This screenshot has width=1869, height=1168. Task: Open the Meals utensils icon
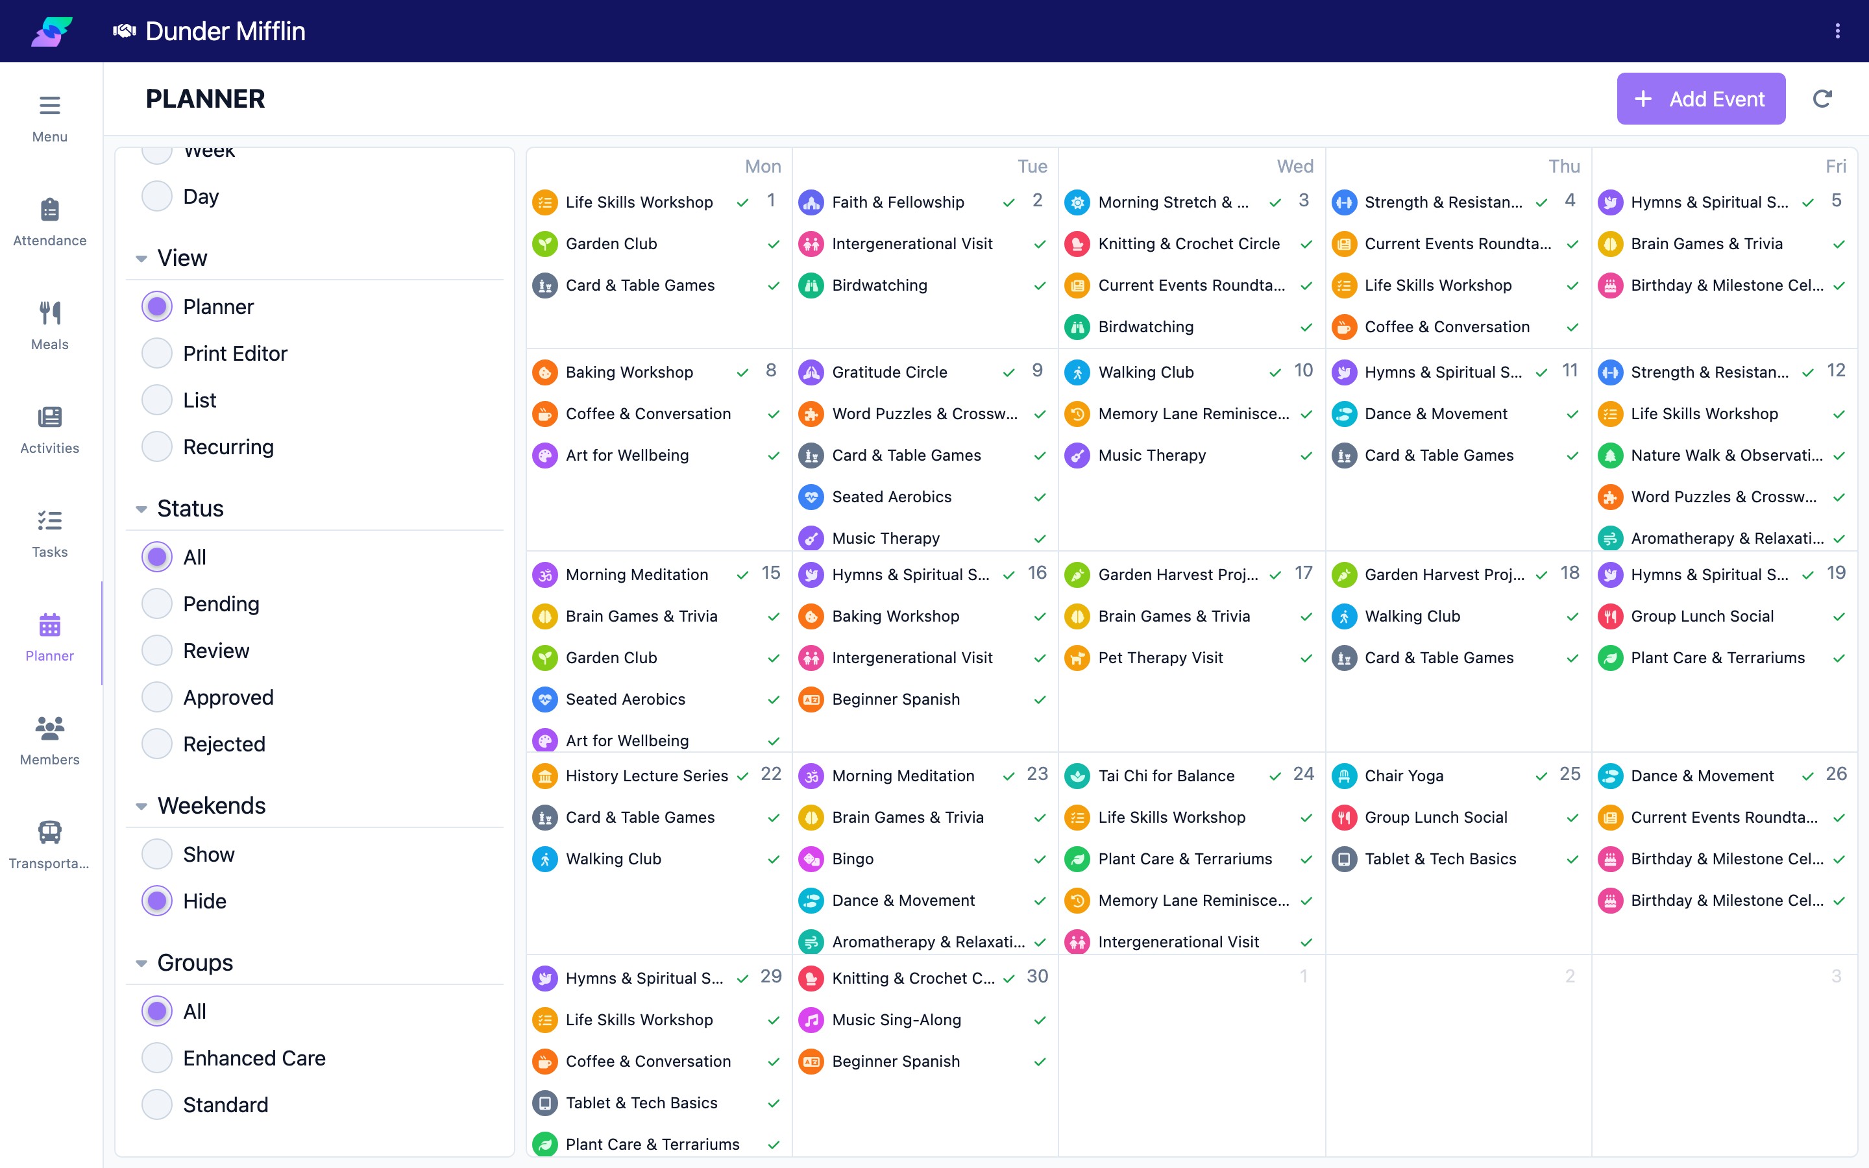pos(49,313)
